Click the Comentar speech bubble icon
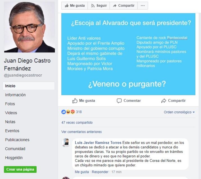The image size is (201, 179). 119,101
